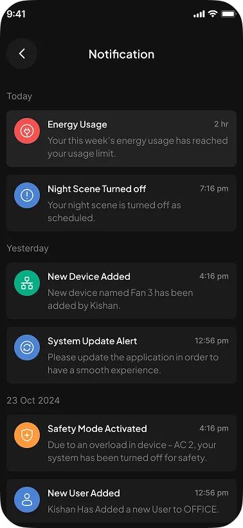Open the System Update Alert title
The height and width of the screenshot is (528, 243).
(x=93, y=341)
